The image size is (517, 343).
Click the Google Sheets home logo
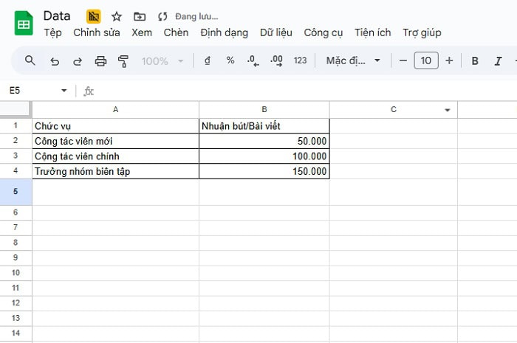[x=24, y=23]
